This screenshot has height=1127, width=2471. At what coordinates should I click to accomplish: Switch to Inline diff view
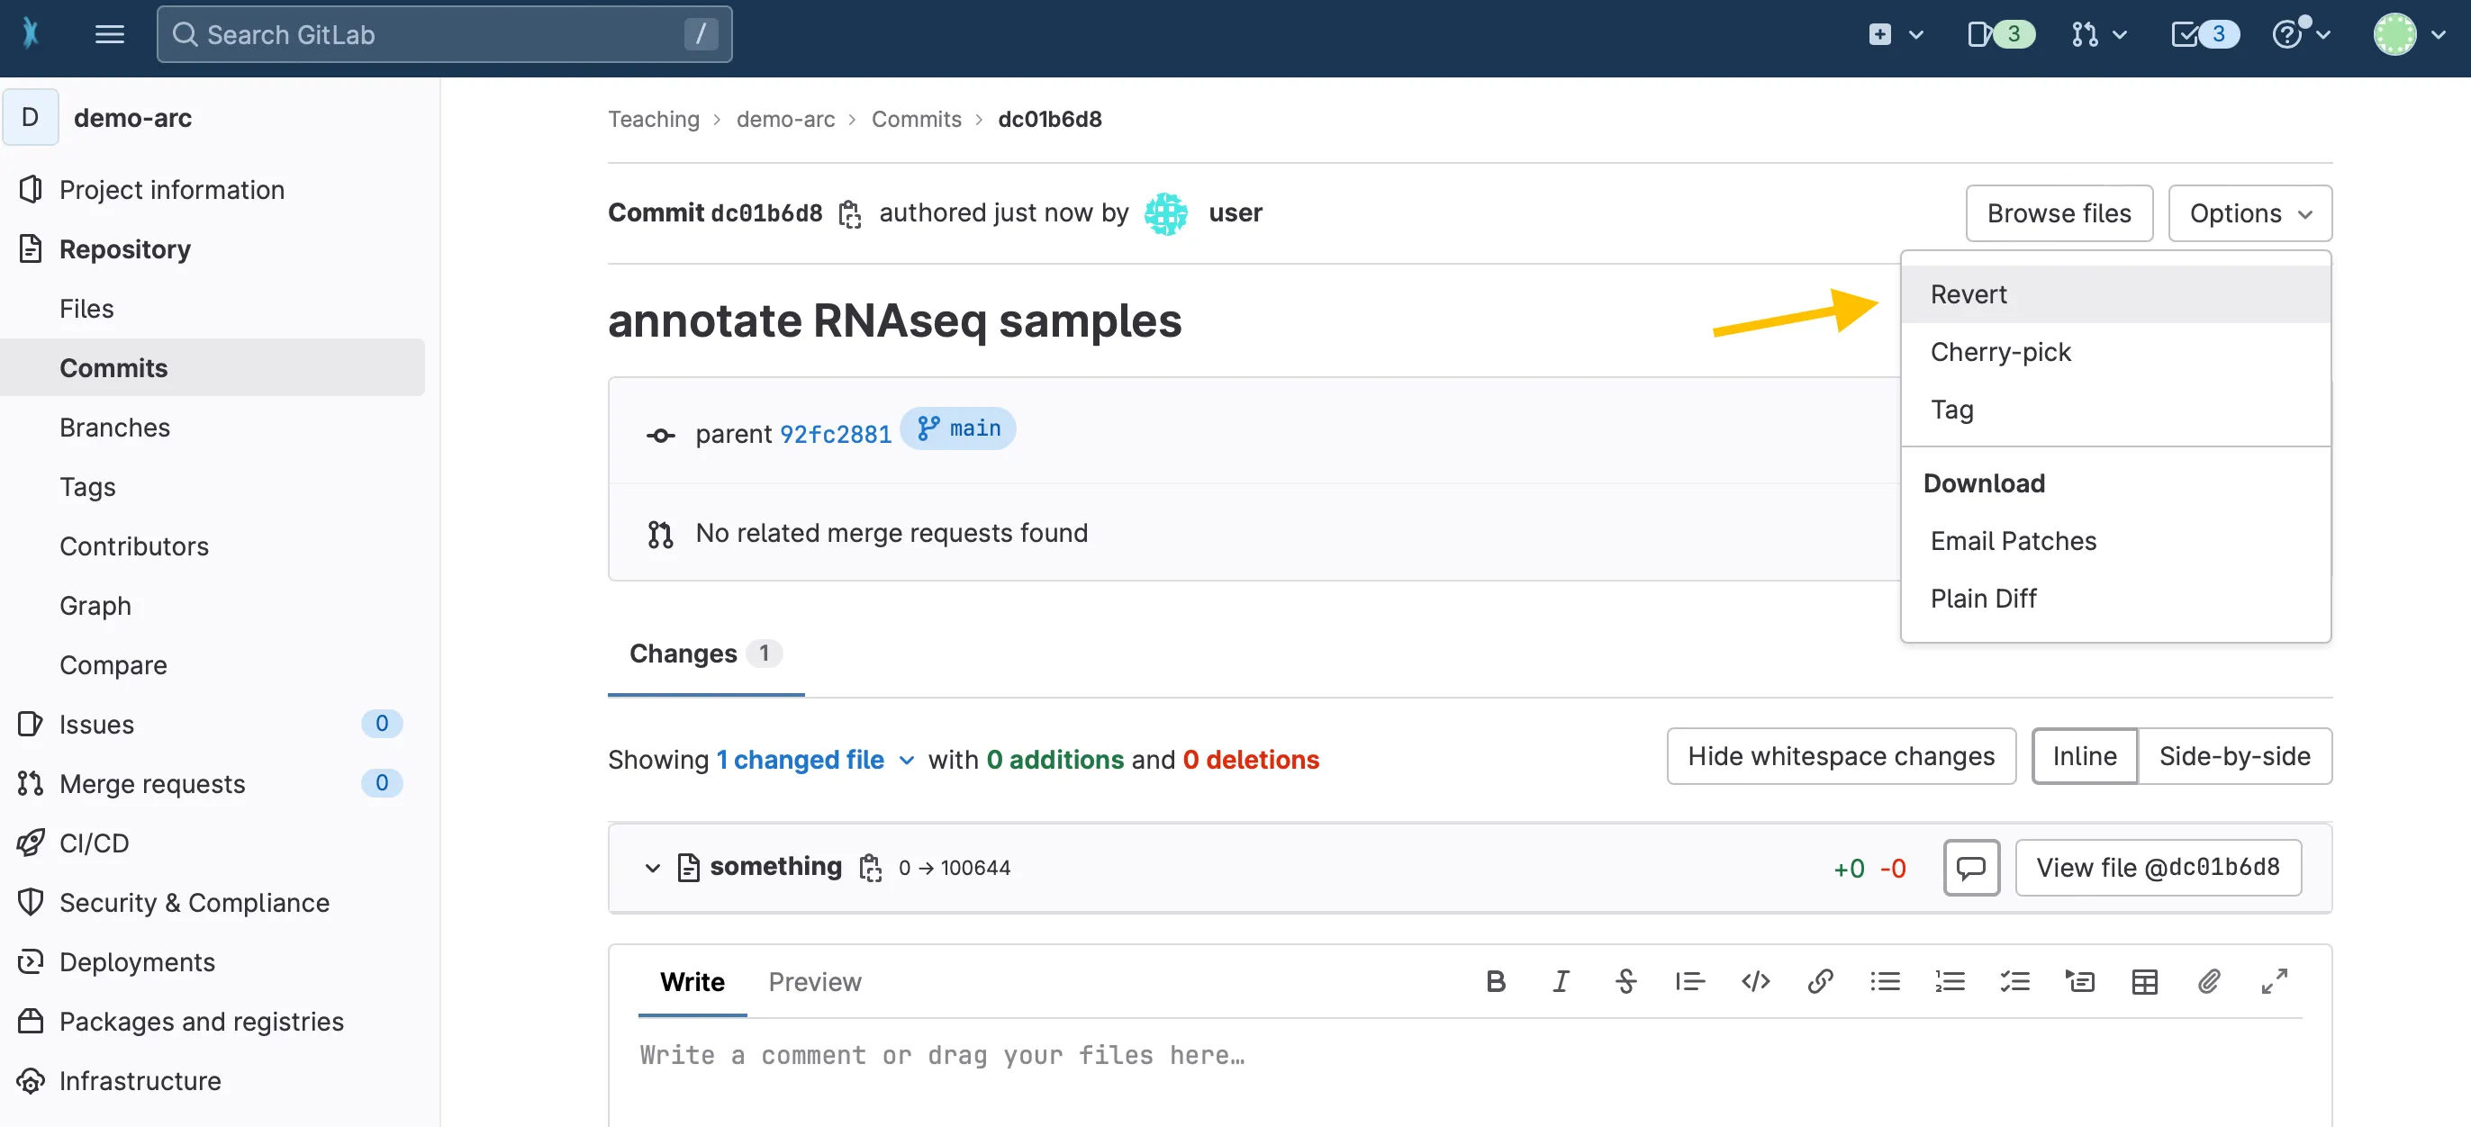pos(2084,756)
